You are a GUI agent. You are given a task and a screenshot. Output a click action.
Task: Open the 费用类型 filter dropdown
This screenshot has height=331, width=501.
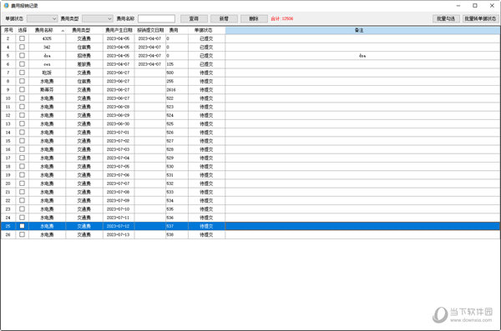pos(98,19)
